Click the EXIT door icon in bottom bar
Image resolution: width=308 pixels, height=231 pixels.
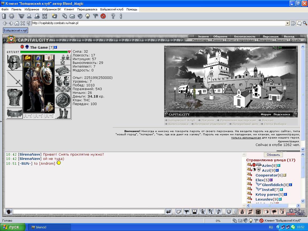[282, 211]
